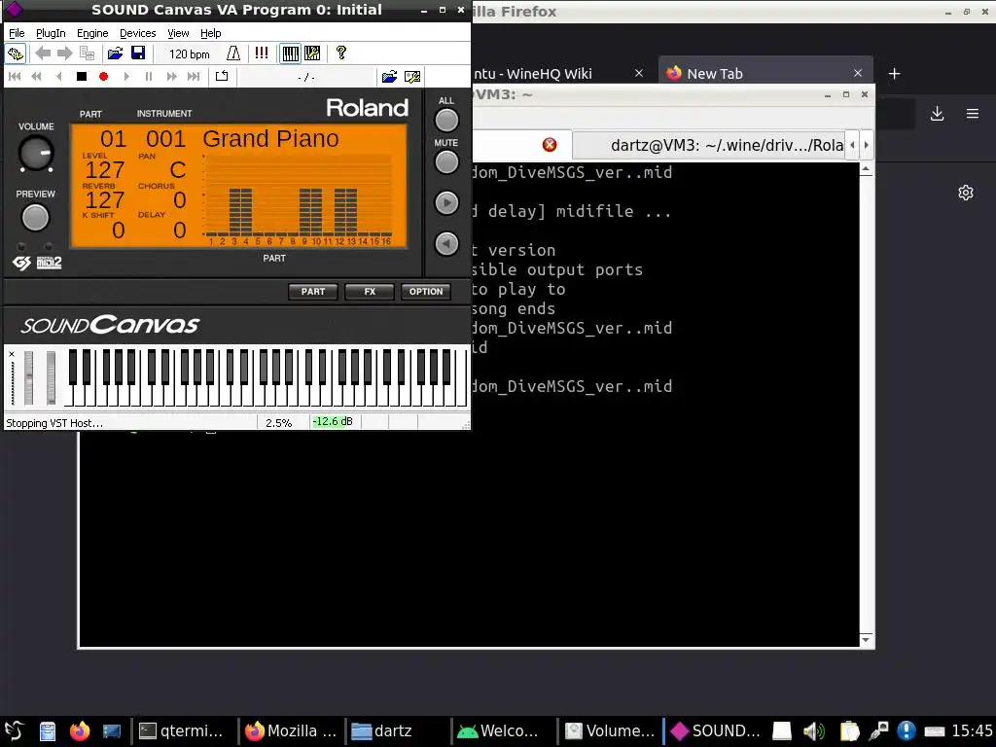The height and width of the screenshot is (747, 996).
Task: Switch to the New Tab tab in Firefox
Action: 765,74
